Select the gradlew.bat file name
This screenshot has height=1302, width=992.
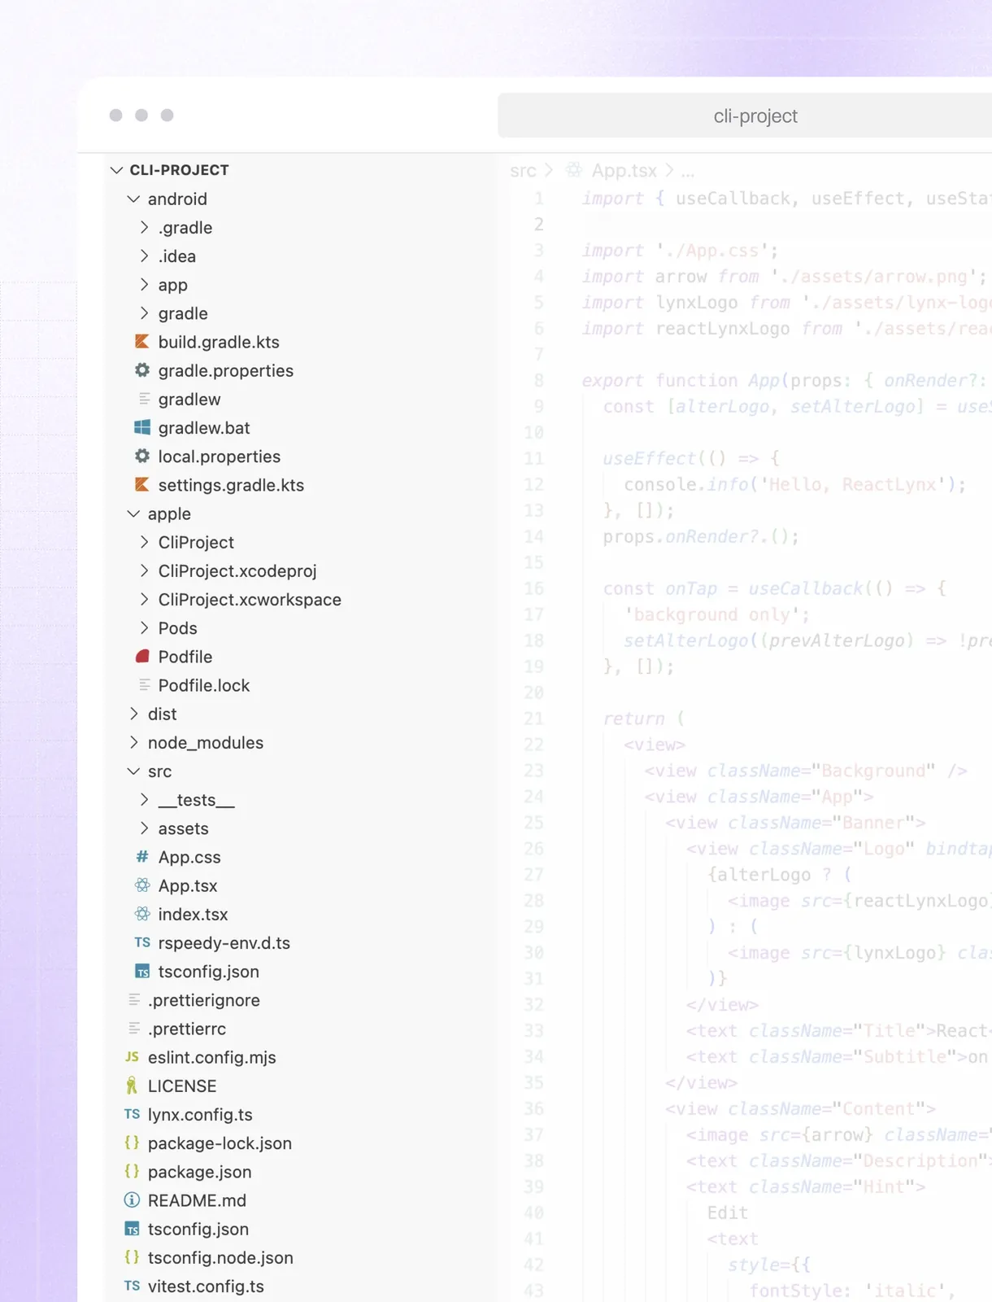[204, 427]
